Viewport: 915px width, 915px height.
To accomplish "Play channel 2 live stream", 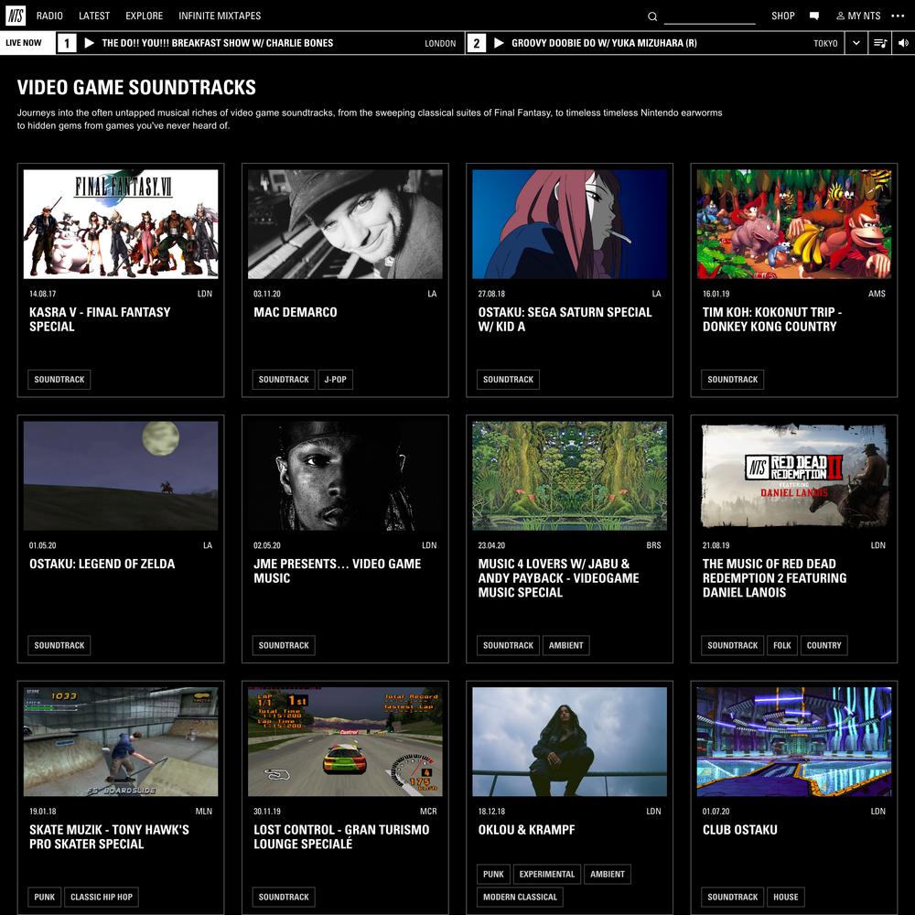I will coord(499,43).
